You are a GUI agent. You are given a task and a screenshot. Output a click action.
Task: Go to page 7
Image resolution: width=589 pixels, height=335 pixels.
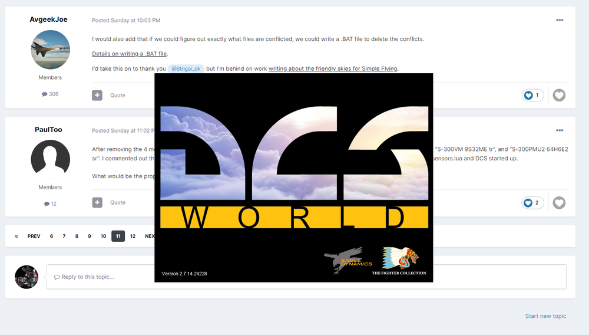(x=64, y=236)
